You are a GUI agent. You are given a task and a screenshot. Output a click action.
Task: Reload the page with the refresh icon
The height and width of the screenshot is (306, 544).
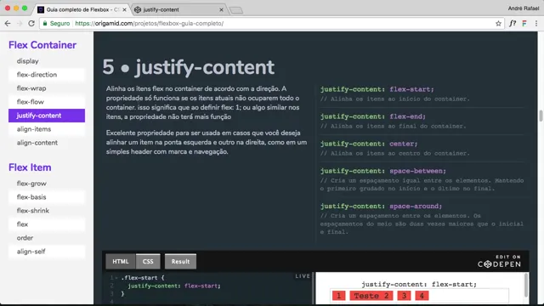point(31,23)
